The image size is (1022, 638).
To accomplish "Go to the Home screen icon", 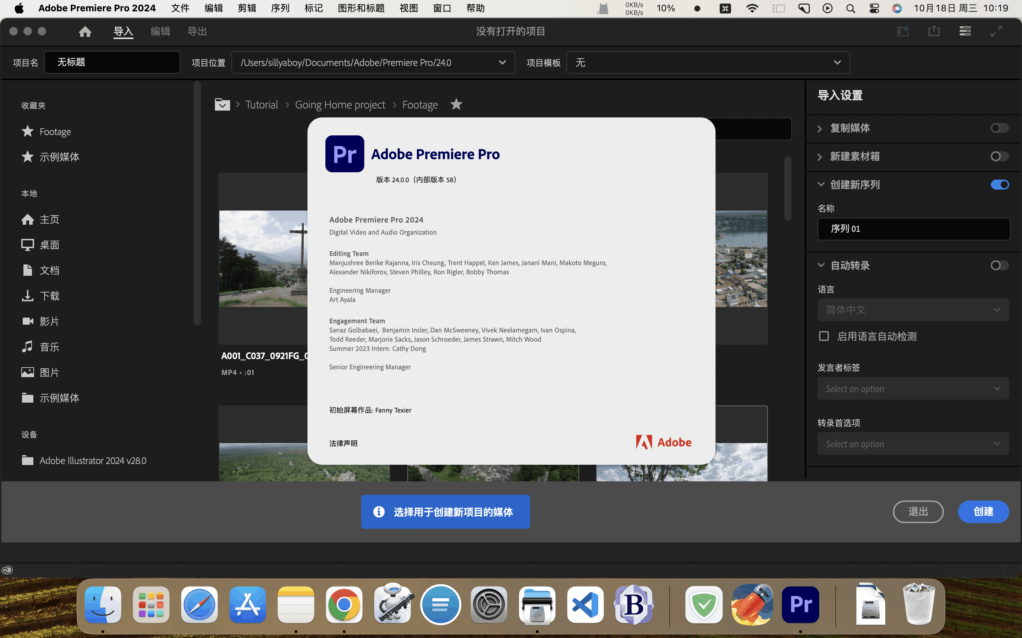I will point(85,31).
